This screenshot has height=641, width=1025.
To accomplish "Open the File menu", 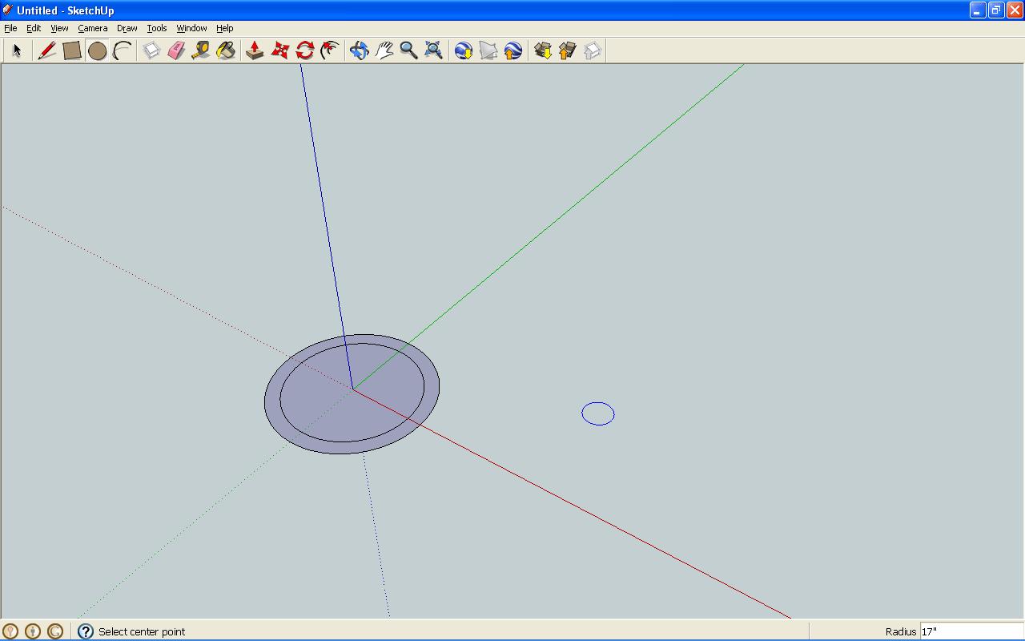I will [10, 28].
